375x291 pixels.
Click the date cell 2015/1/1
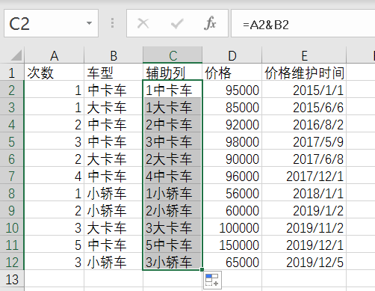(304, 89)
